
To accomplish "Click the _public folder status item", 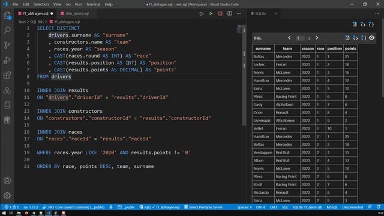I will 126,207.
